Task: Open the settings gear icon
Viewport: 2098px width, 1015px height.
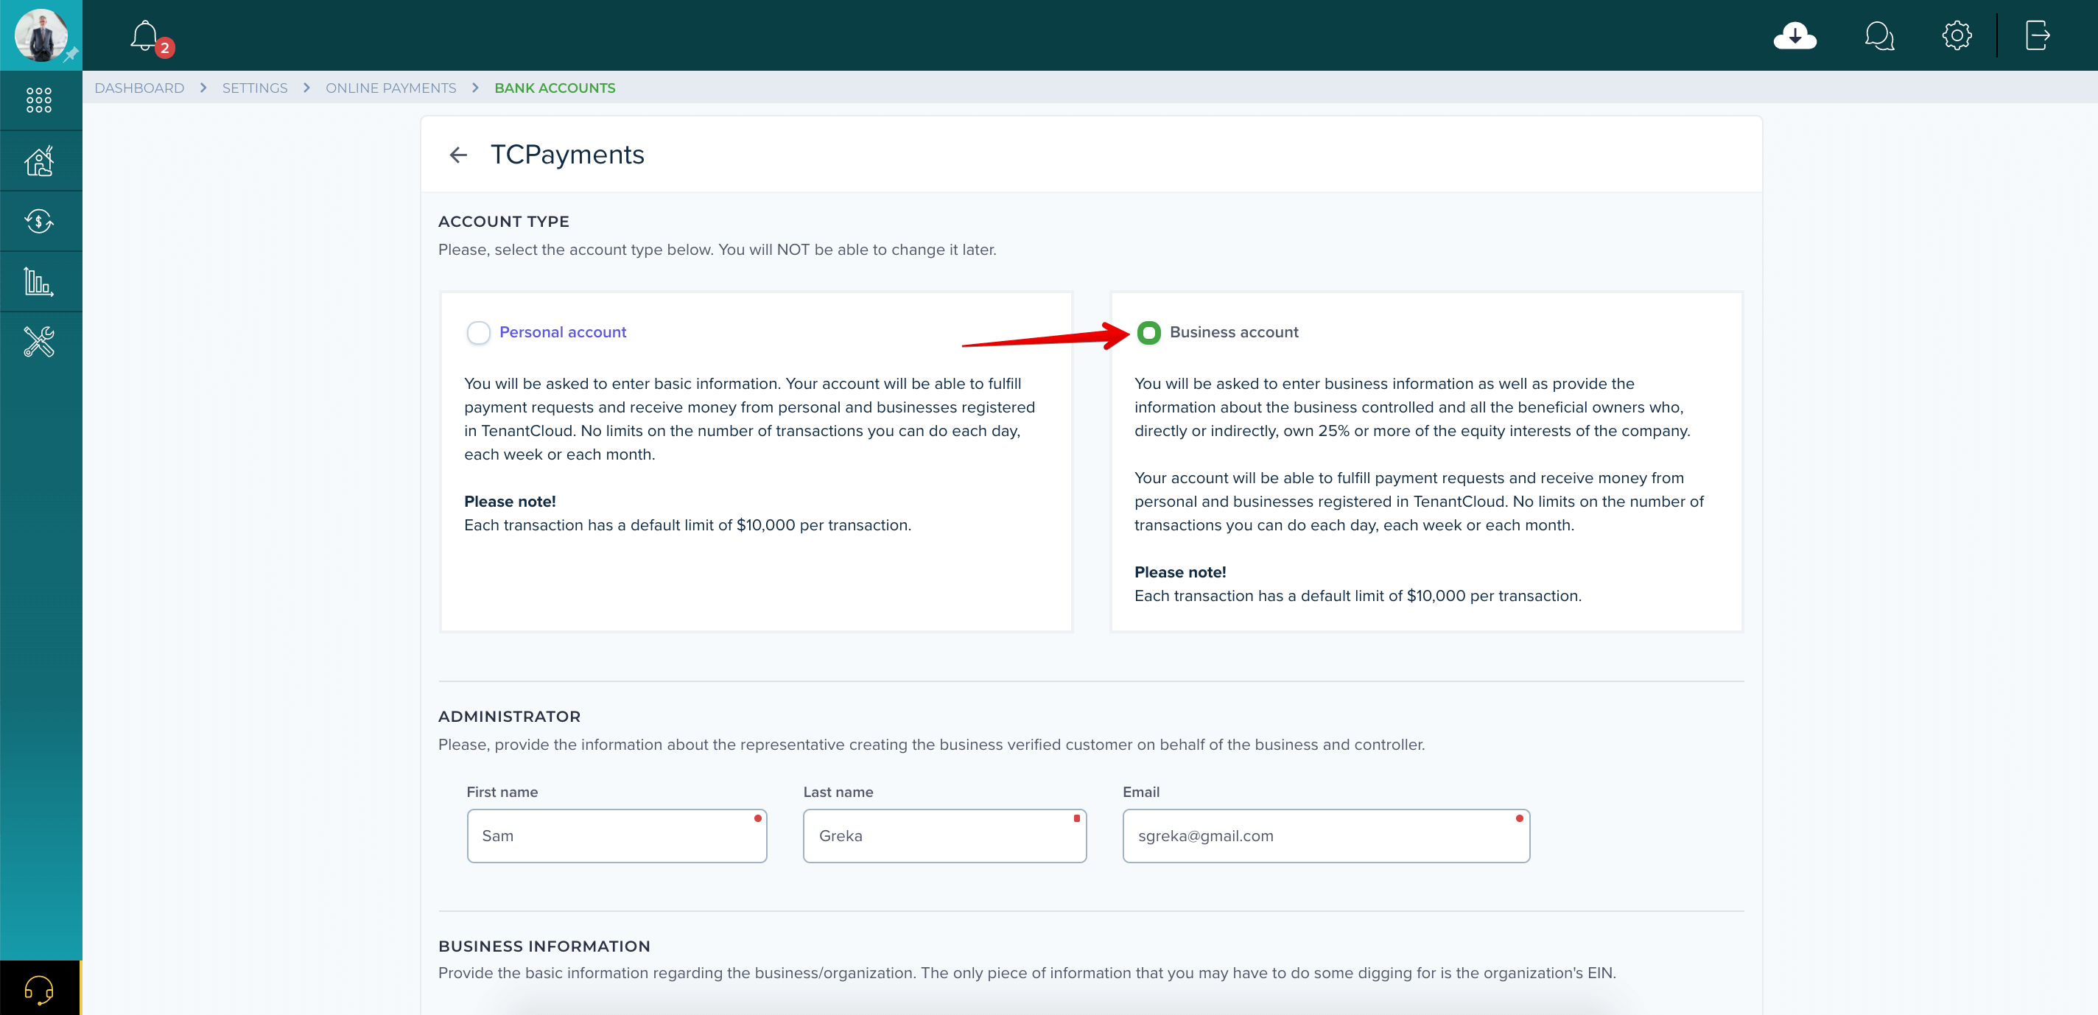Action: [1957, 36]
